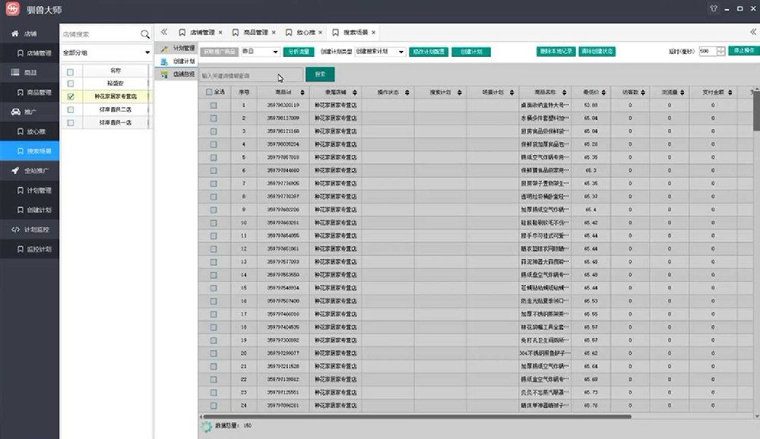
Task: Check the 二店 shop checkbox
Action: (x=70, y=109)
